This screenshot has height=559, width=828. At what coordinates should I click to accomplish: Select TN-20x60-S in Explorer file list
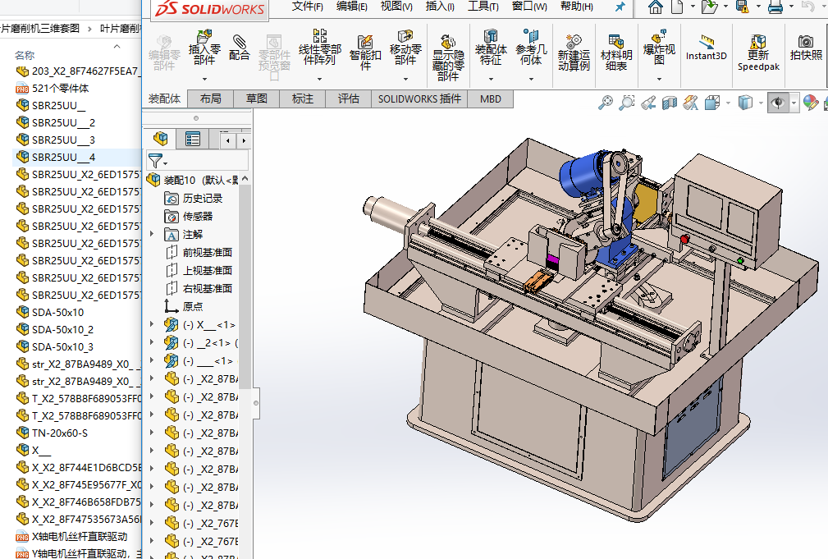[52, 433]
